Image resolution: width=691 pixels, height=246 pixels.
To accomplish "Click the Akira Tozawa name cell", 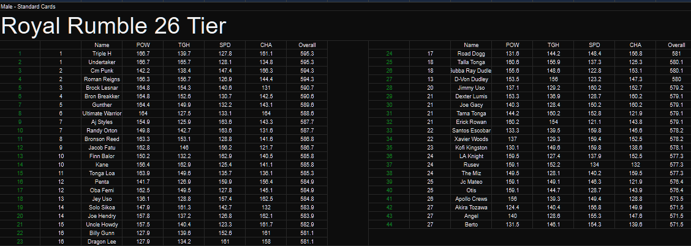I will tap(471, 208).
